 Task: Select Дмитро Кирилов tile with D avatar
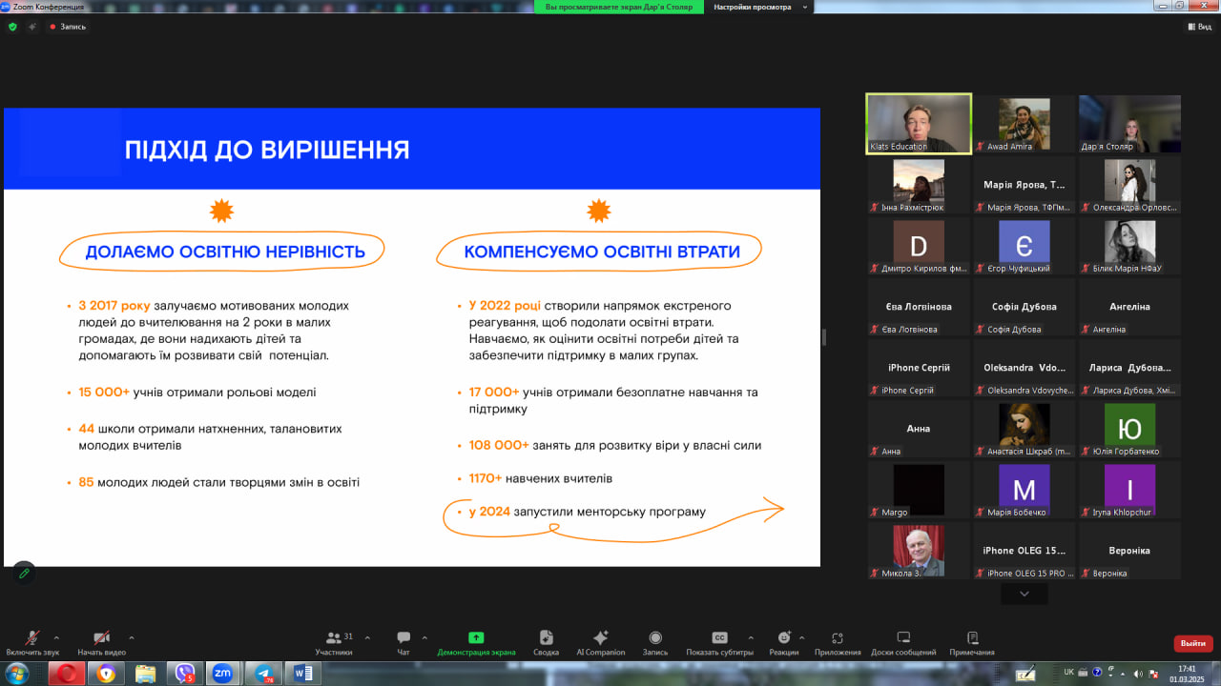(x=919, y=246)
